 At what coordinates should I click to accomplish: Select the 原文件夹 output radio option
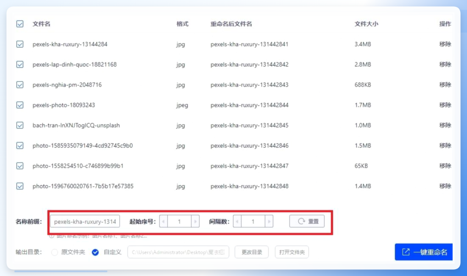coord(55,252)
